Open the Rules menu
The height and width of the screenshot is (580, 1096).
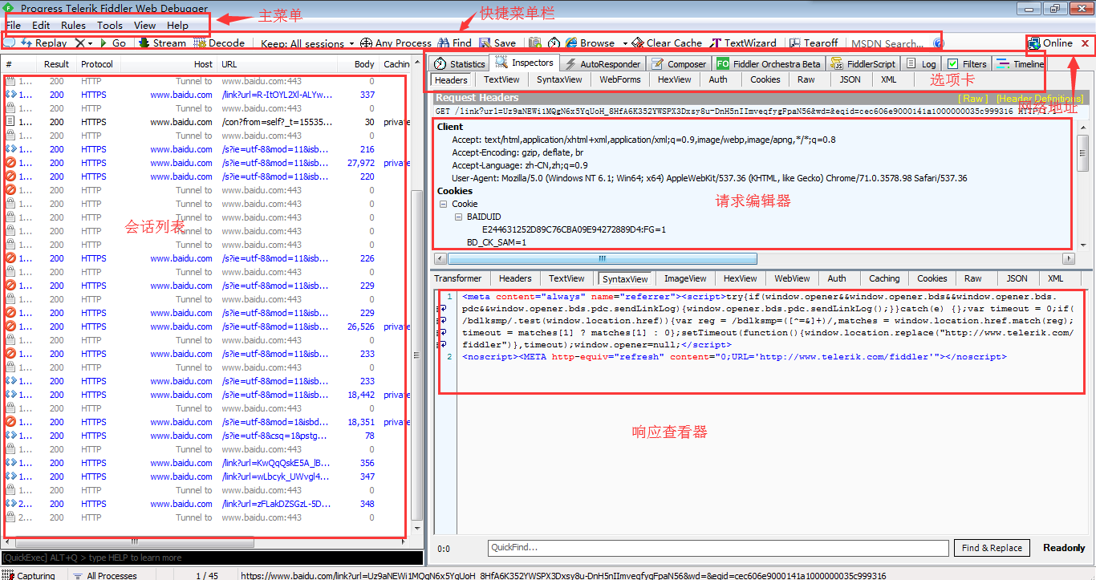coord(73,25)
